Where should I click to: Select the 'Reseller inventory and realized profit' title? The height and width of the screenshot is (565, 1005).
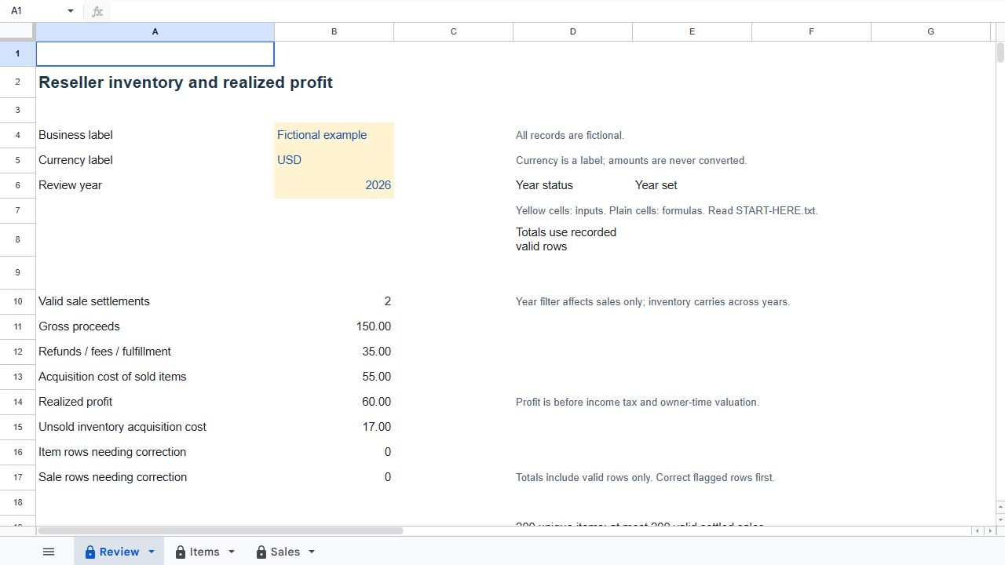[x=185, y=82]
